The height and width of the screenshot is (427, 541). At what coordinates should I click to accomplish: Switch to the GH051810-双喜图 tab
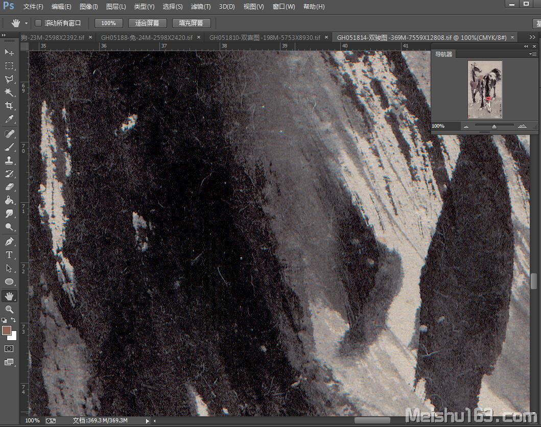click(x=265, y=37)
